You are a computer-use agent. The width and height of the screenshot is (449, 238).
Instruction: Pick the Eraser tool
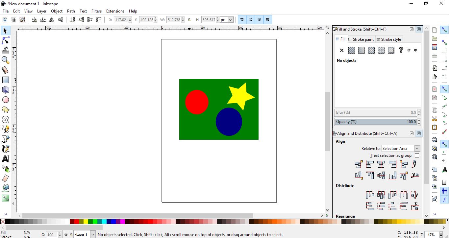(x=6, y=178)
